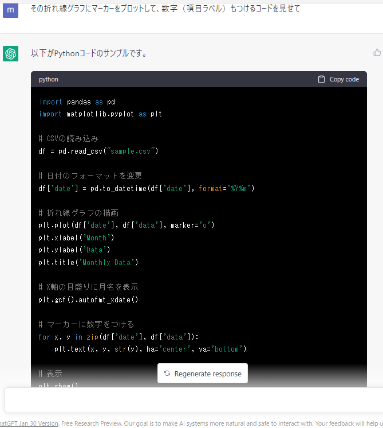Open the ChatGPT Jan 30 Version link
383x428 pixels.
[x=29, y=423]
